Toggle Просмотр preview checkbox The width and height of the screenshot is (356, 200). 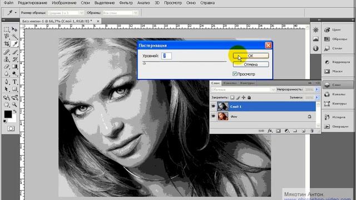235,74
